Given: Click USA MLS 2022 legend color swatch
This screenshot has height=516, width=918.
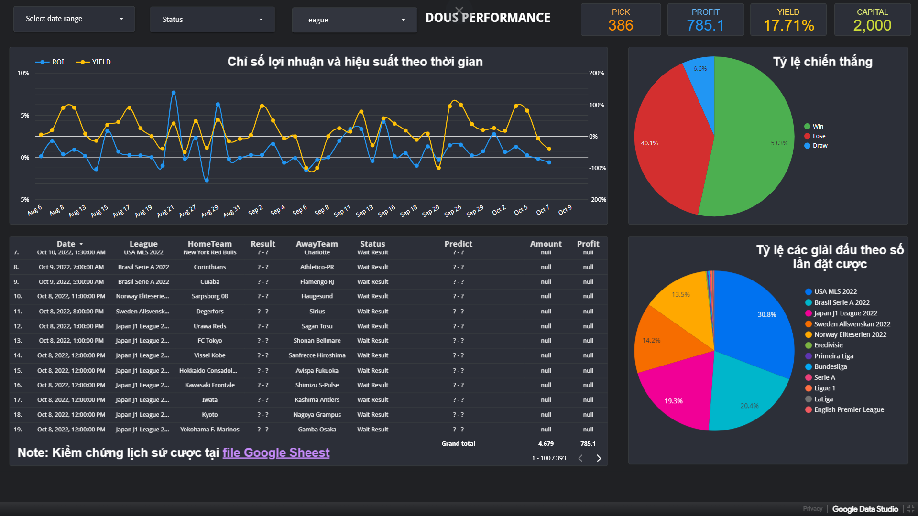Looking at the screenshot, I should tap(809, 292).
